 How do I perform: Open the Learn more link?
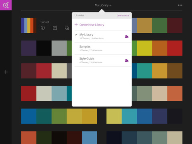[123, 16]
